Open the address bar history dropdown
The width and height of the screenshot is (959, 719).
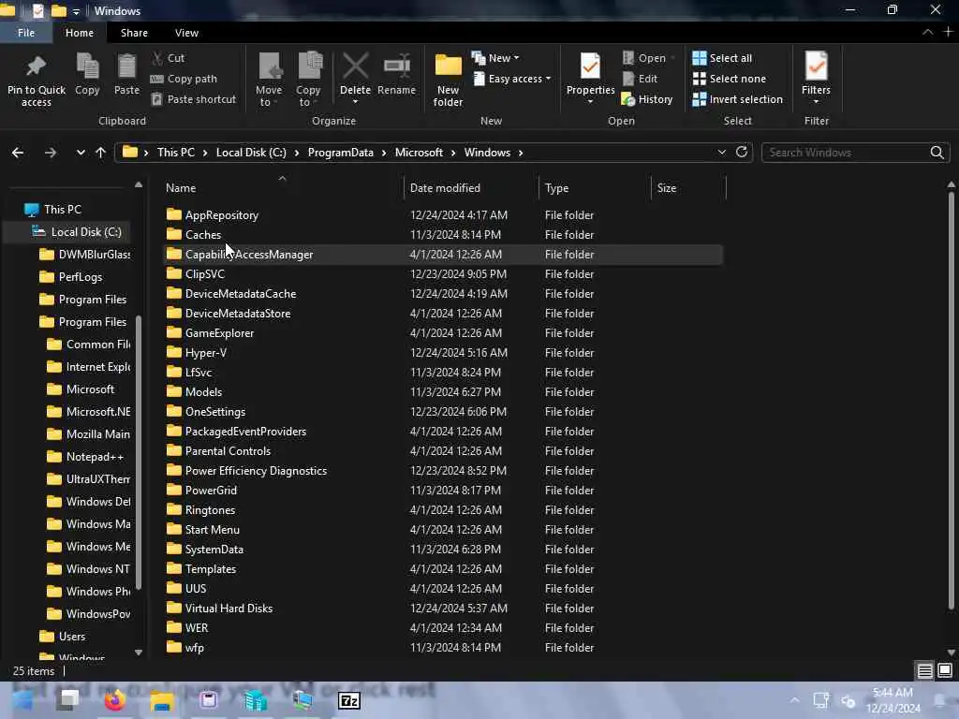[x=722, y=153]
